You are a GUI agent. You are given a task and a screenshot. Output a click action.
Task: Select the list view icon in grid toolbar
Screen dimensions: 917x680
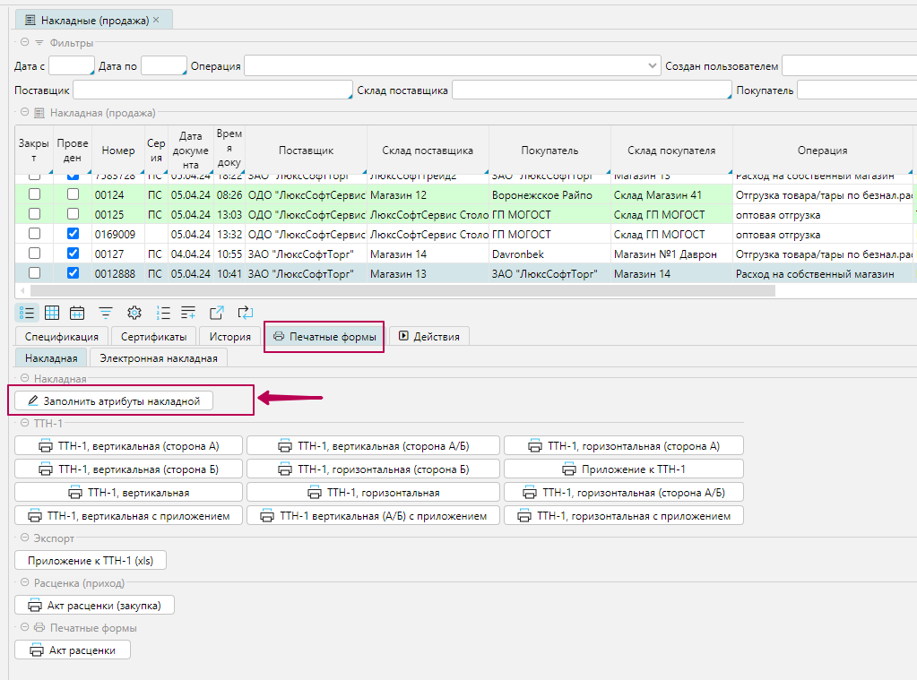(27, 313)
